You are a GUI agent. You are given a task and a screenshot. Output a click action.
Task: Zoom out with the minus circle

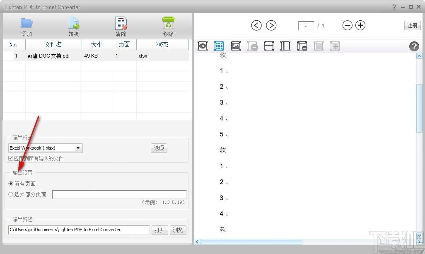point(347,25)
